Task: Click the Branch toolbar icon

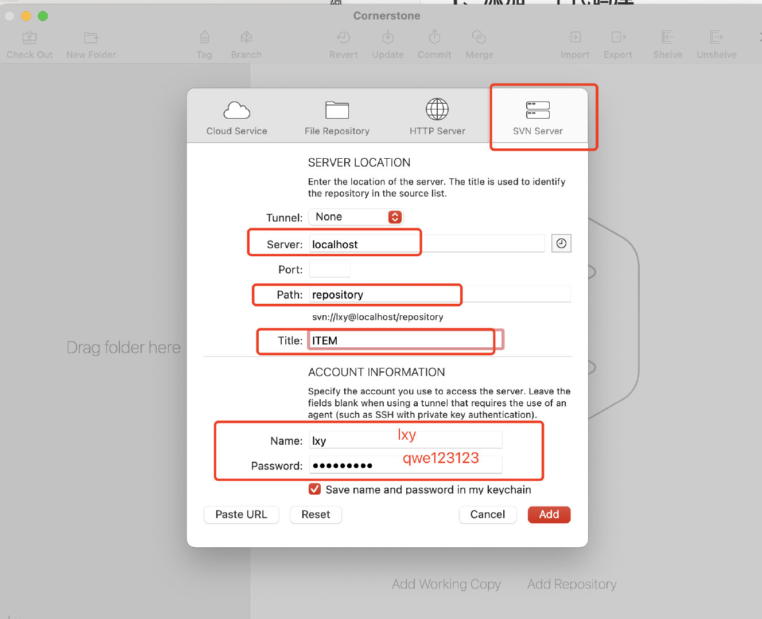Action: [x=246, y=38]
